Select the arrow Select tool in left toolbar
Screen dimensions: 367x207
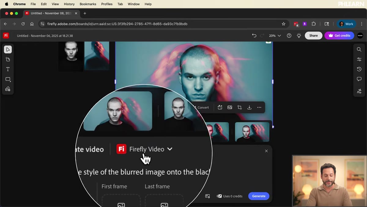(8, 50)
